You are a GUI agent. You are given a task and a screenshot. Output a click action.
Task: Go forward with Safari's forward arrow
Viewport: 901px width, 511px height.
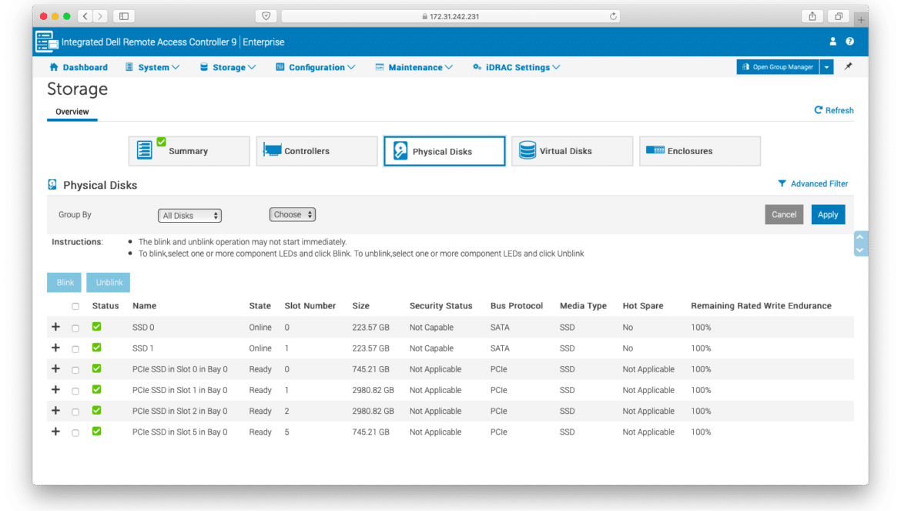[100, 16]
